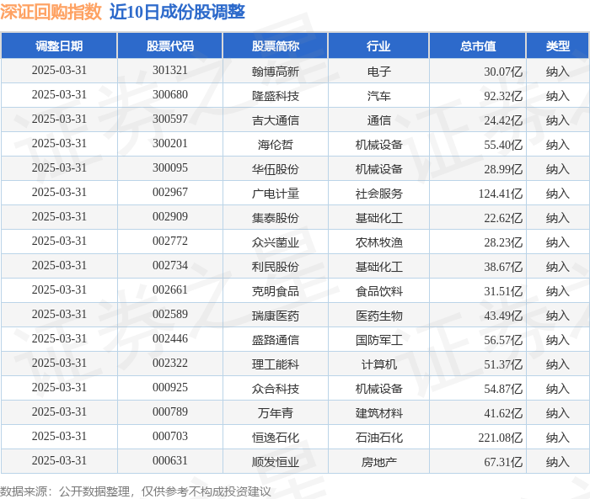Click stock code 002772
Viewport: 590px width, 499px height.
click(x=170, y=242)
